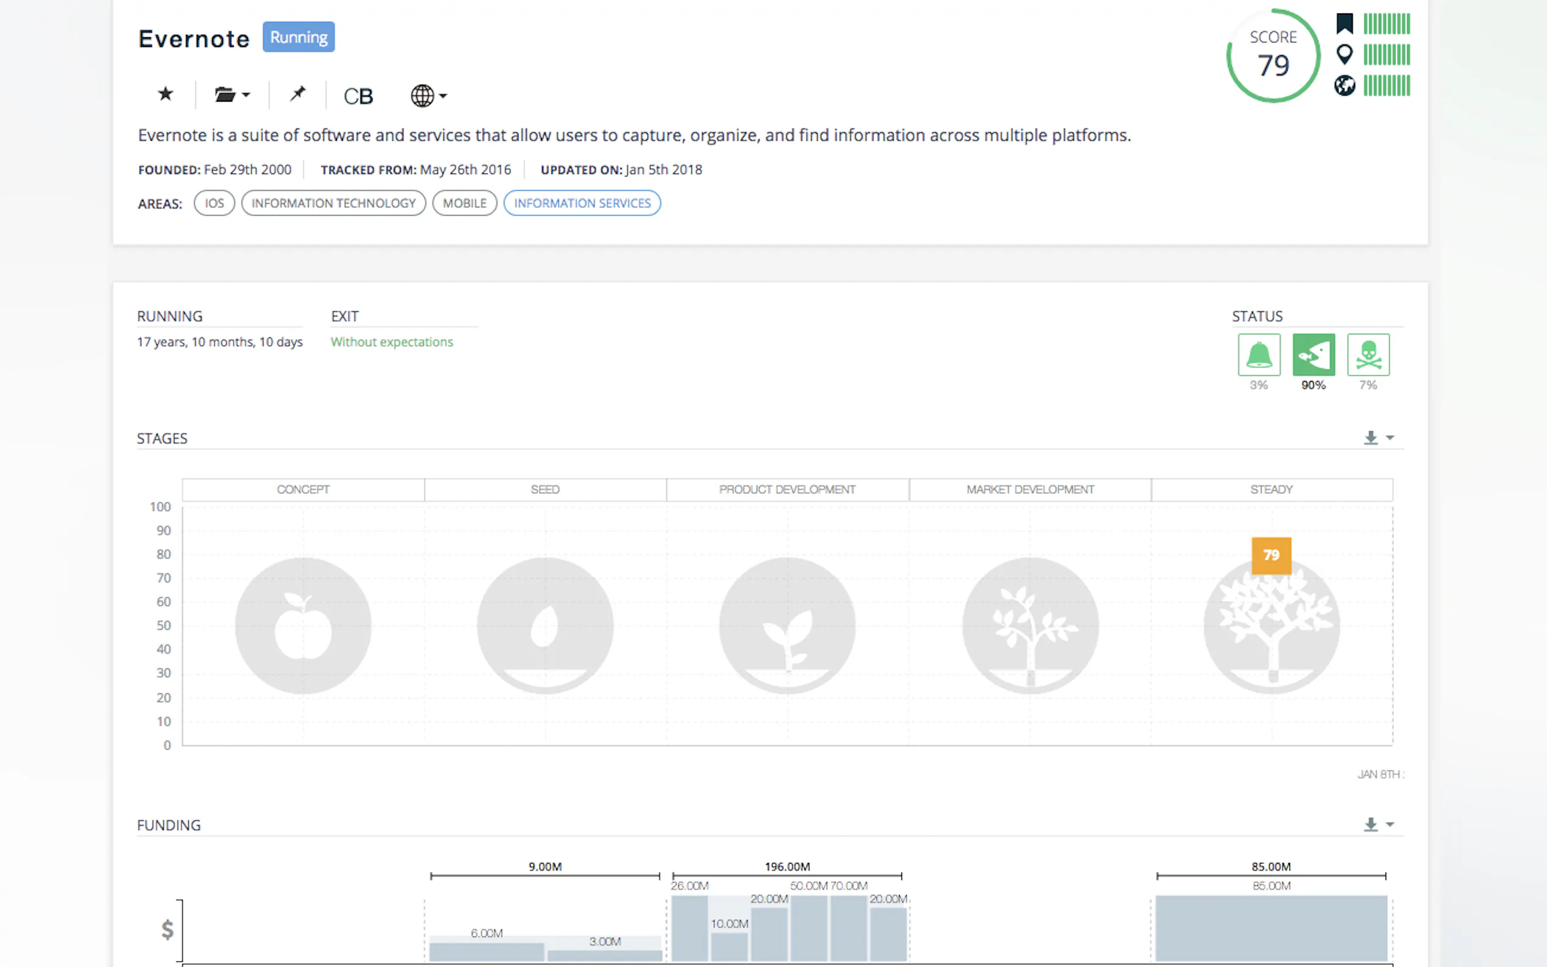Click the bookmark icon beside score
1547x967 pixels.
pyautogui.click(x=1345, y=24)
